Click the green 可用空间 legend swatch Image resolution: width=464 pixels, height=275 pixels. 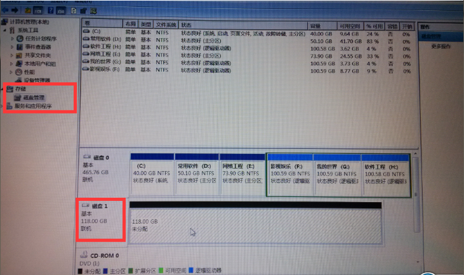pyautogui.click(x=161, y=271)
